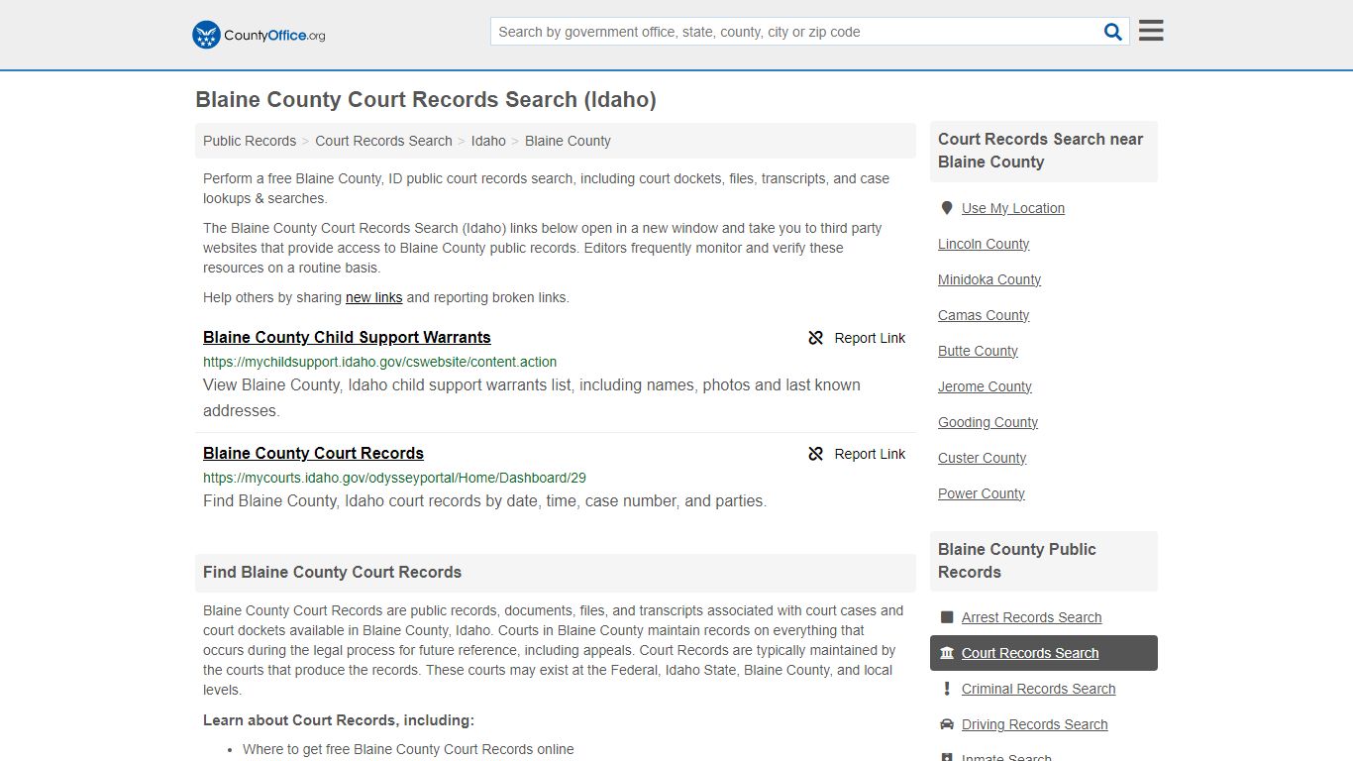
Task: Open Butte County link
Action: [978, 351]
